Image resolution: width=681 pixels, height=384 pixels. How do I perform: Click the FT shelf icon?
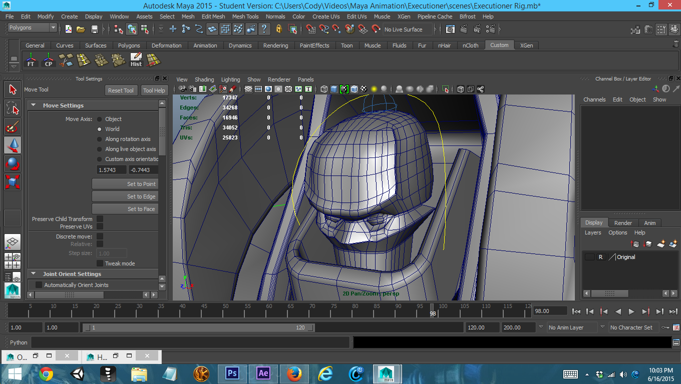pos(31,60)
